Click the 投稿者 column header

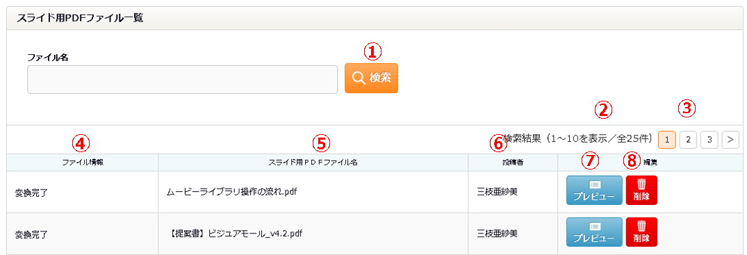click(513, 163)
